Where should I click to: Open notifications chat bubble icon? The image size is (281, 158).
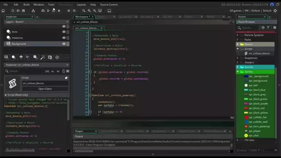coord(277,5)
